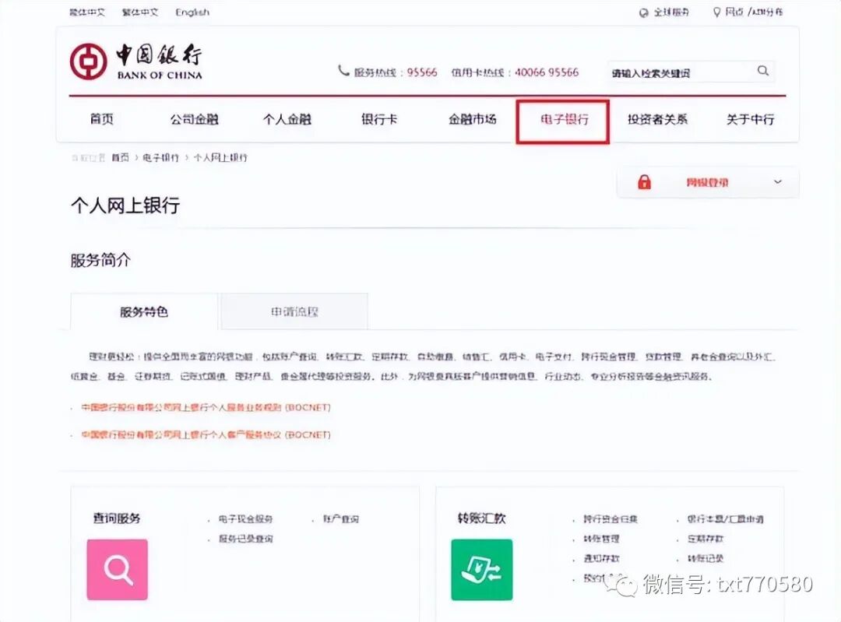Open the 个人金融 navigation menu
This screenshot has width=841, height=622.
click(x=286, y=120)
